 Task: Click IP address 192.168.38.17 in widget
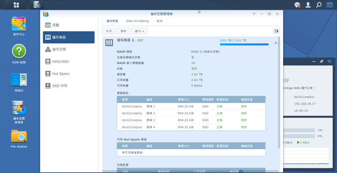pyautogui.click(x=305, y=104)
